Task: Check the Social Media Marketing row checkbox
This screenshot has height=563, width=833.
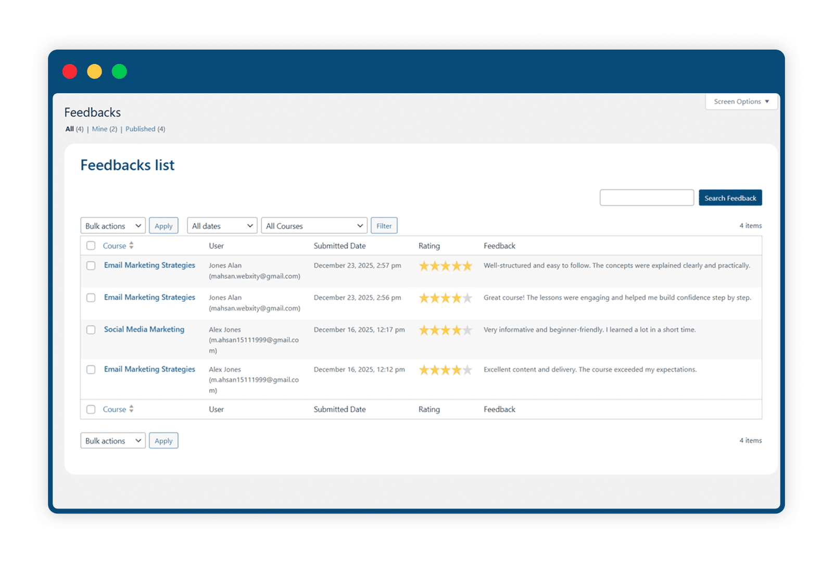Action: 91,330
